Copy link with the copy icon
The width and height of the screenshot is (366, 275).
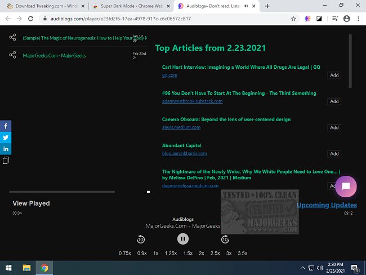click(x=6, y=160)
